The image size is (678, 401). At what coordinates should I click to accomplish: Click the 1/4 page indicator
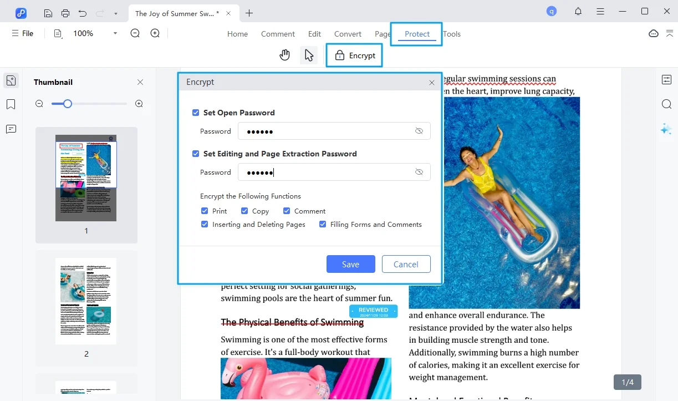(x=628, y=382)
